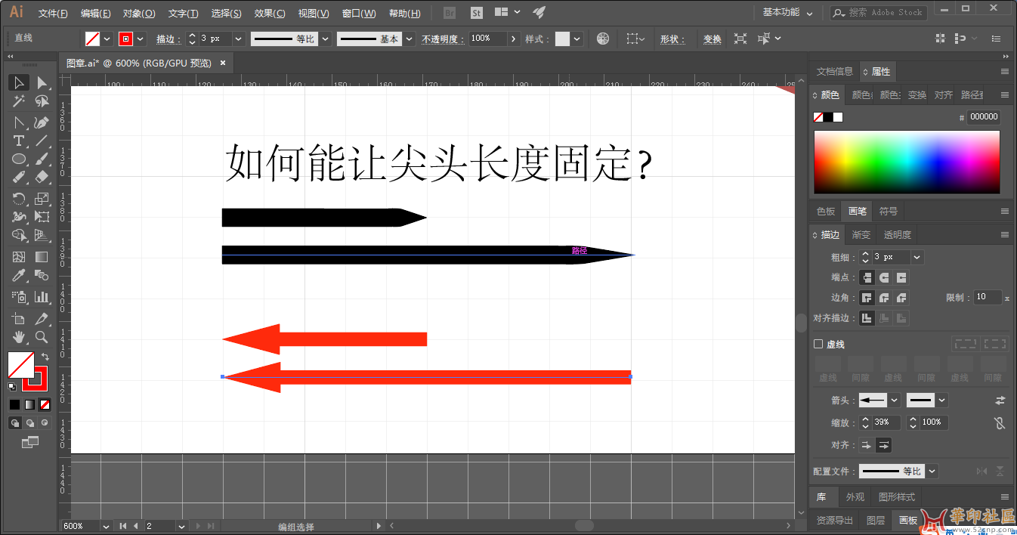Viewport: 1017px width, 535px height.
Task: Open the 效果(C) menu
Action: 270,14
